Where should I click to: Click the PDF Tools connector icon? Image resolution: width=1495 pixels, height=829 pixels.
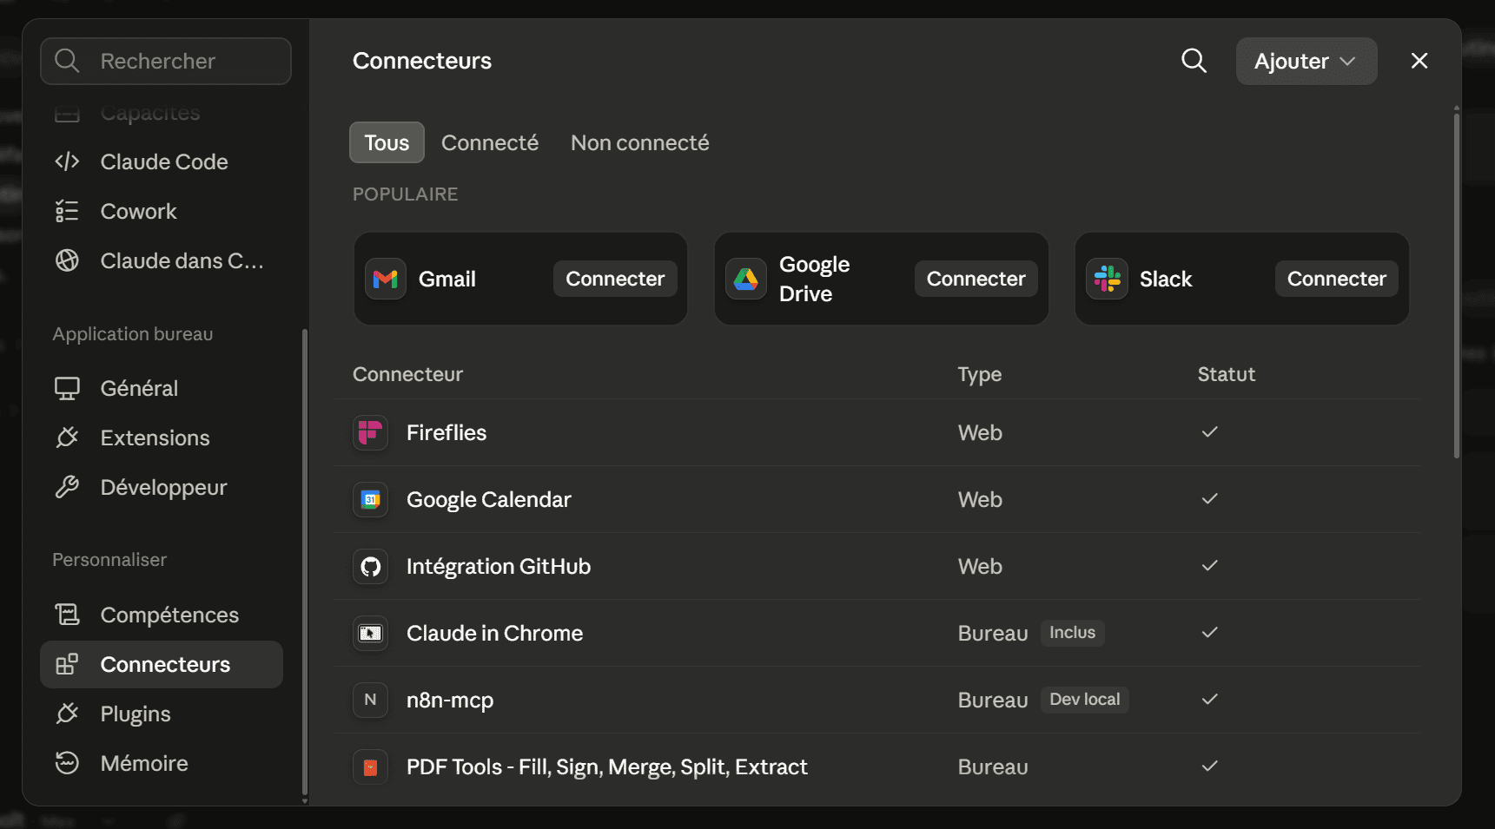(370, 766)
